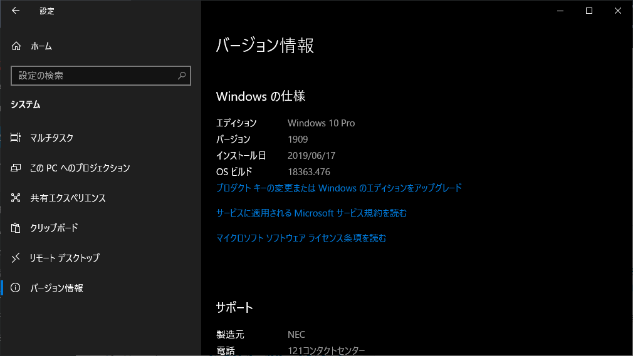Click the OS ビルド label

pyautogui.click(x=234, y=172)
